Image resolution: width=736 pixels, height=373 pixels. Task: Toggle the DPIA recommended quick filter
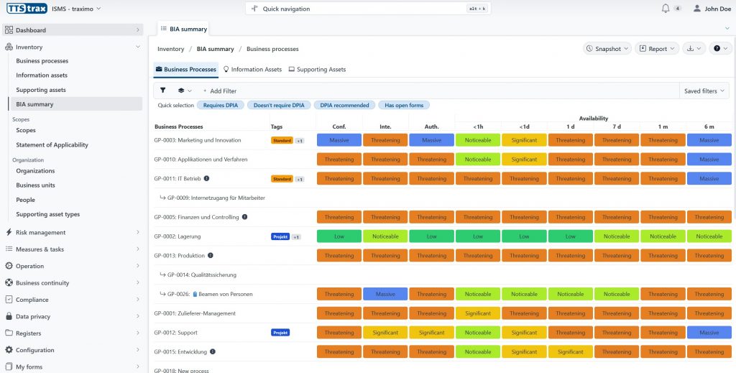coord(344,105)
